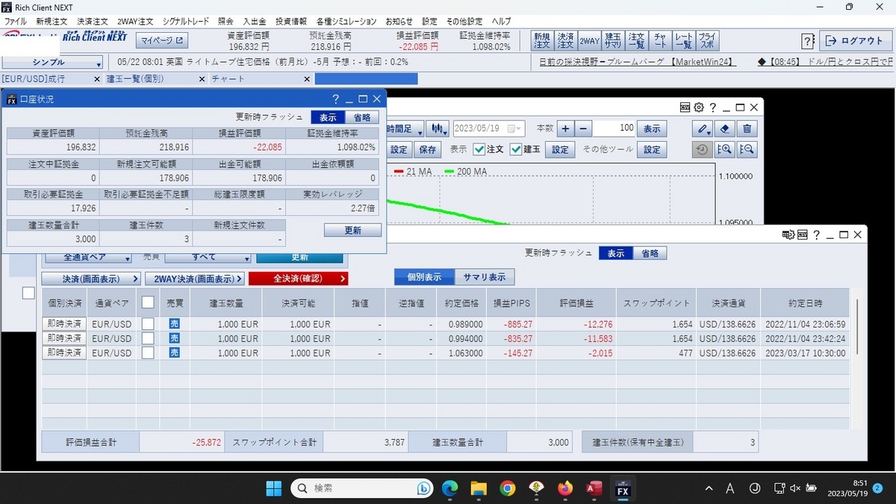Click the plus button next to 本数
Screen dimensions: 896x504
pos(565,128)
